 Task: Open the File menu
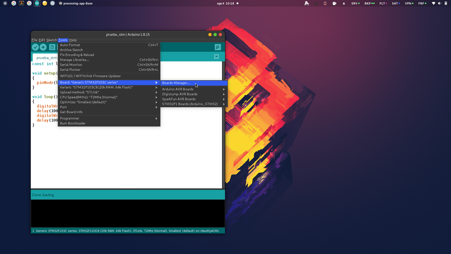pos(34,40)
